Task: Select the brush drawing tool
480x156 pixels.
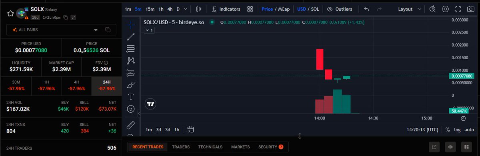Action: coord(131,85)
